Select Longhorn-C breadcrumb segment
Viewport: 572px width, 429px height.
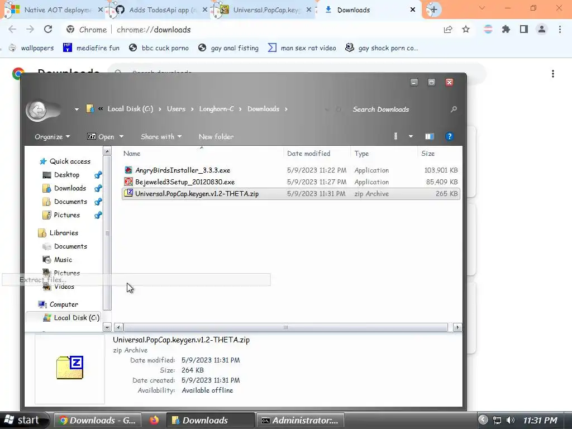click(x=216, y=109)
